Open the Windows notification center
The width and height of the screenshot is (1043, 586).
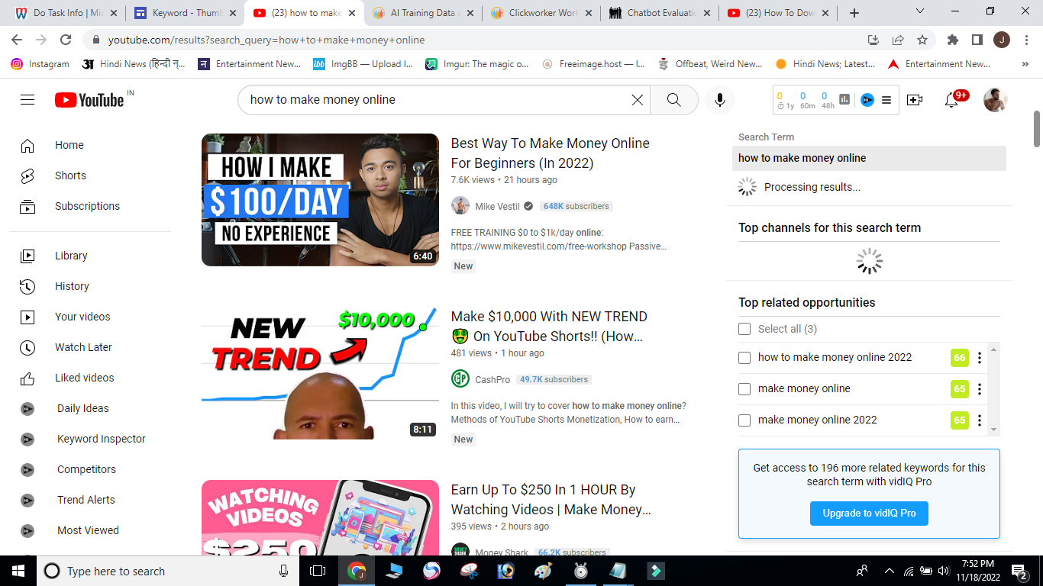click(1019, 571)
